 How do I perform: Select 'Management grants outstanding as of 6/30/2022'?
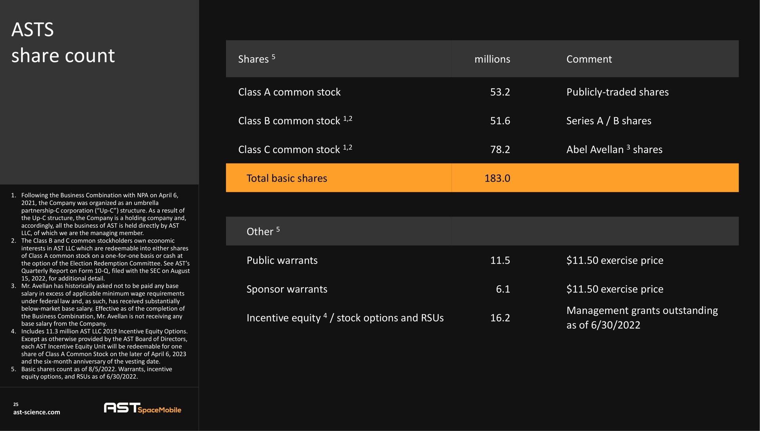tap(642, 318)
